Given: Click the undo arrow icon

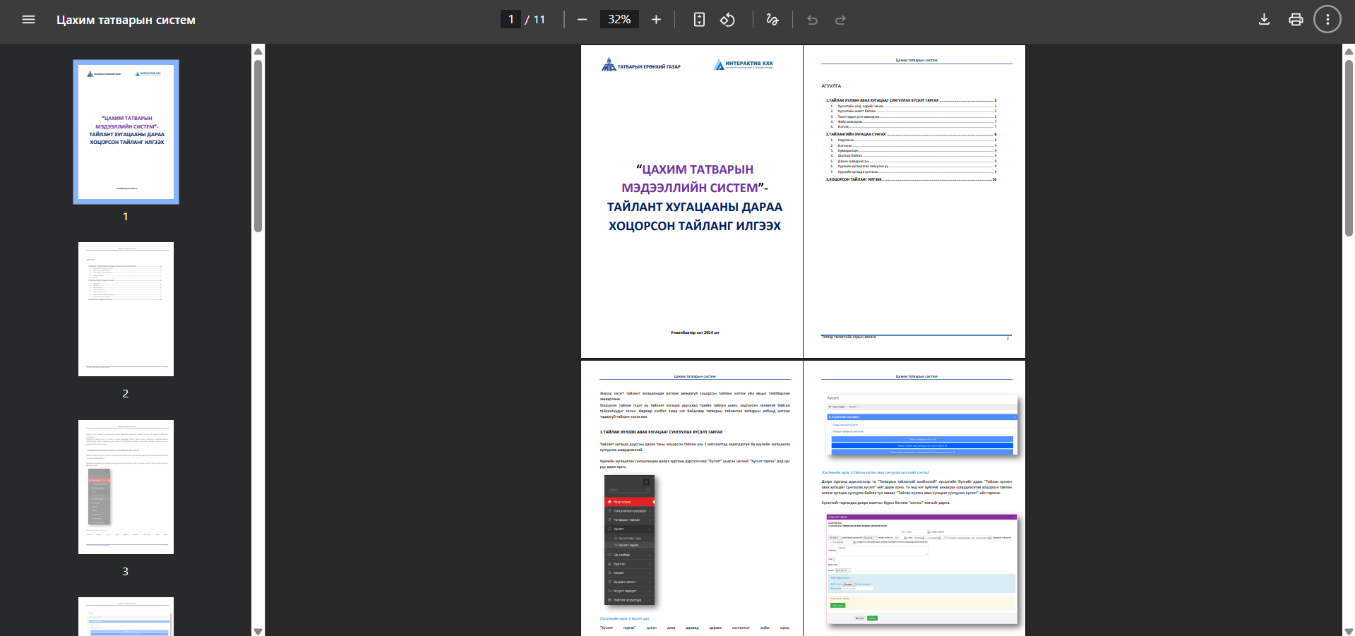Looking at the screenshot, I should pyautogui.click(x=813, y=20).
